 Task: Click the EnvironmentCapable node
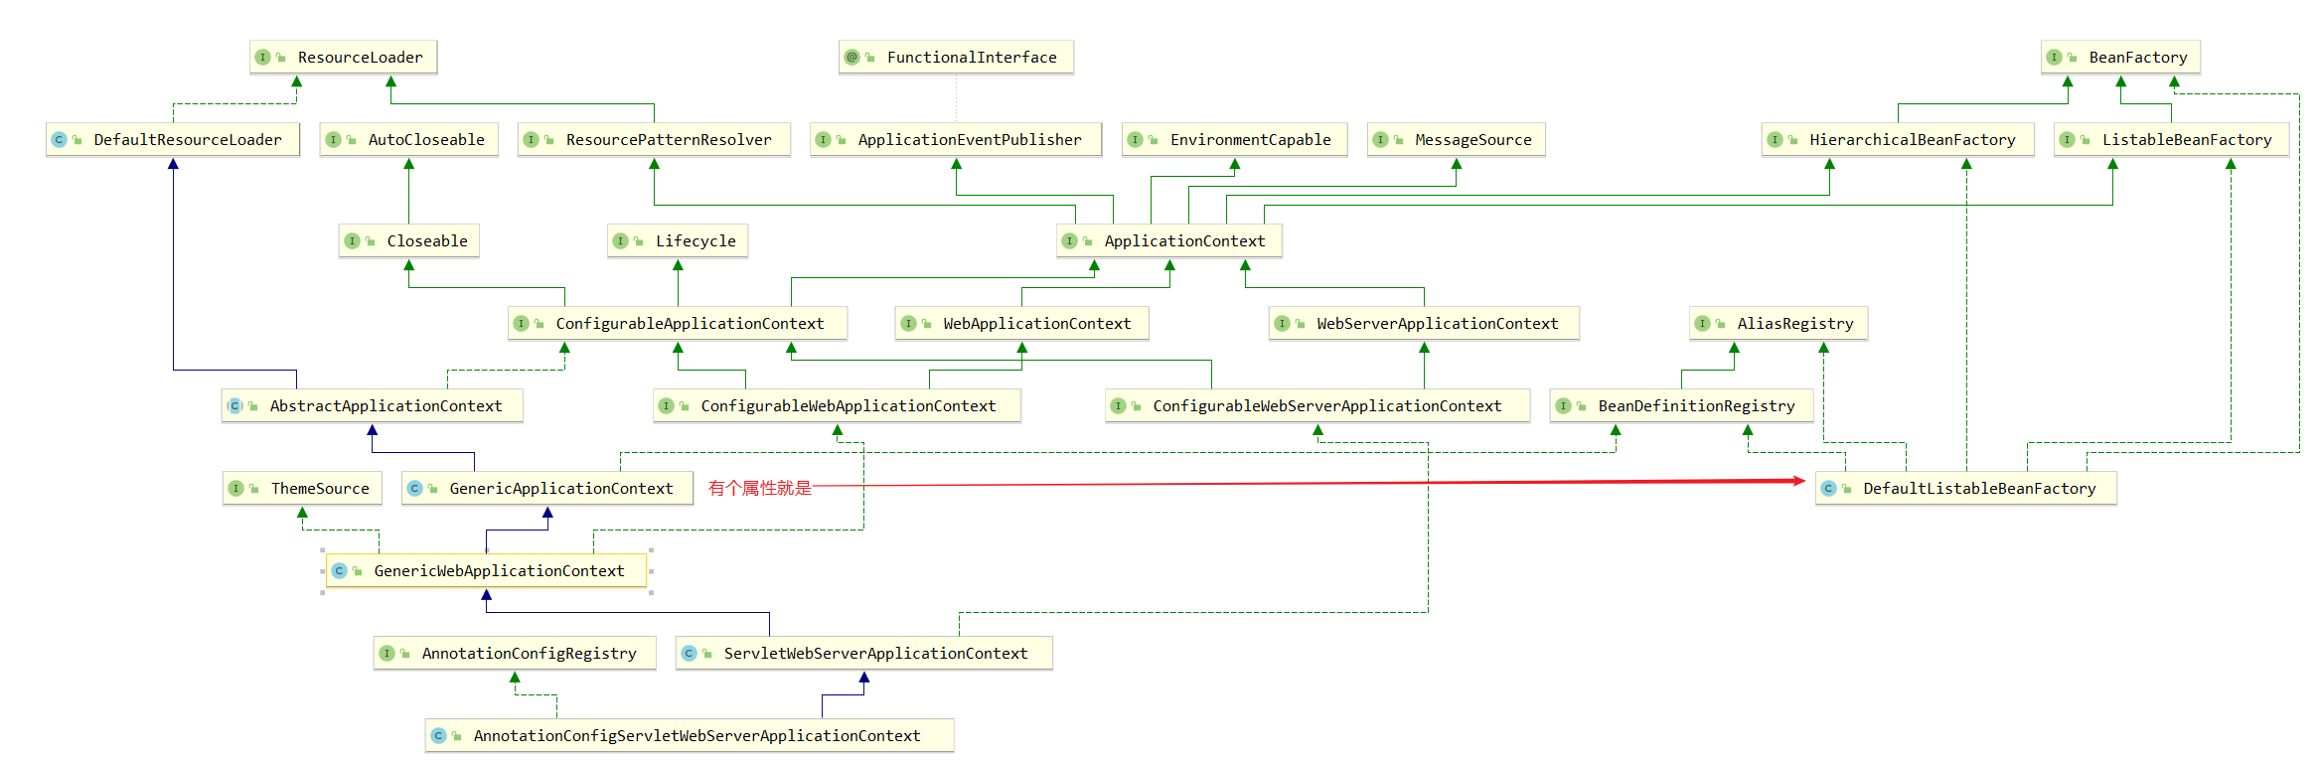click(x=1235, y=140)
